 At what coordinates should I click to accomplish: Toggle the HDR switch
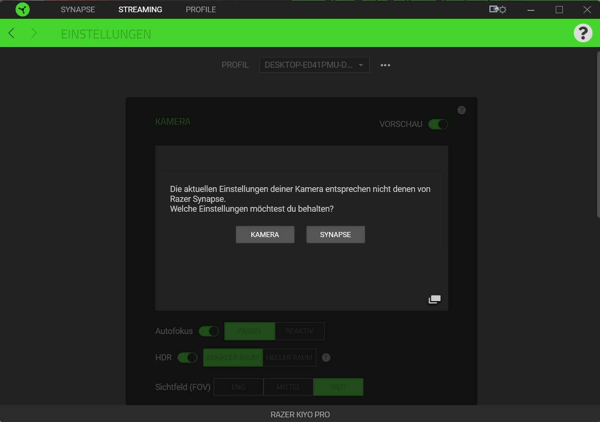187,358
